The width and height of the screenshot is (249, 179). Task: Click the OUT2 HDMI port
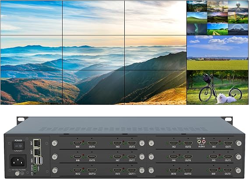point(188,143)
